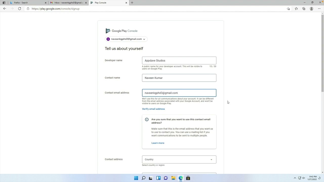This screenshot has height=182, width=324.
Task: Click the Verify email address link
Action: tap(153, 109)
